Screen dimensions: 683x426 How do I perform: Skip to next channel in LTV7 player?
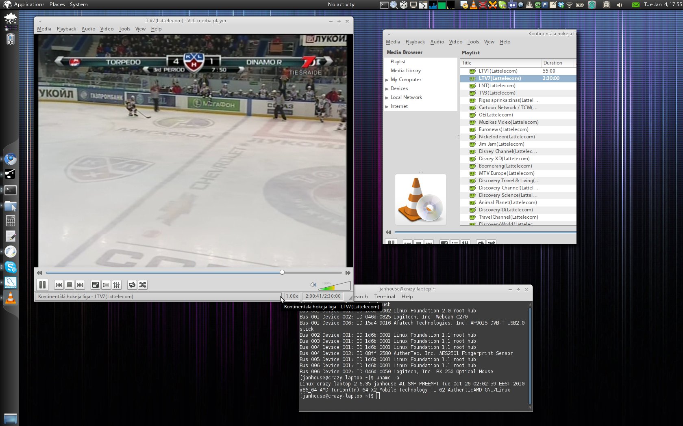(x=80, y=285)
